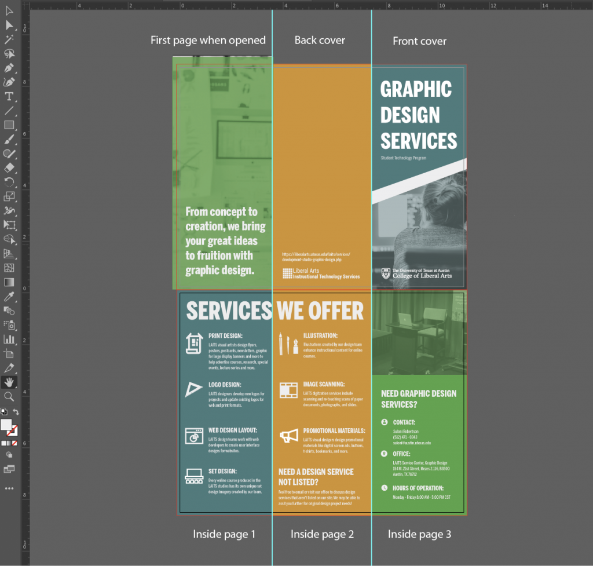Select 'NEED A DESIGN SERVICE NOT LISTED?' text
The height and width of the screenshot is (566, 593).
point(316,477)
